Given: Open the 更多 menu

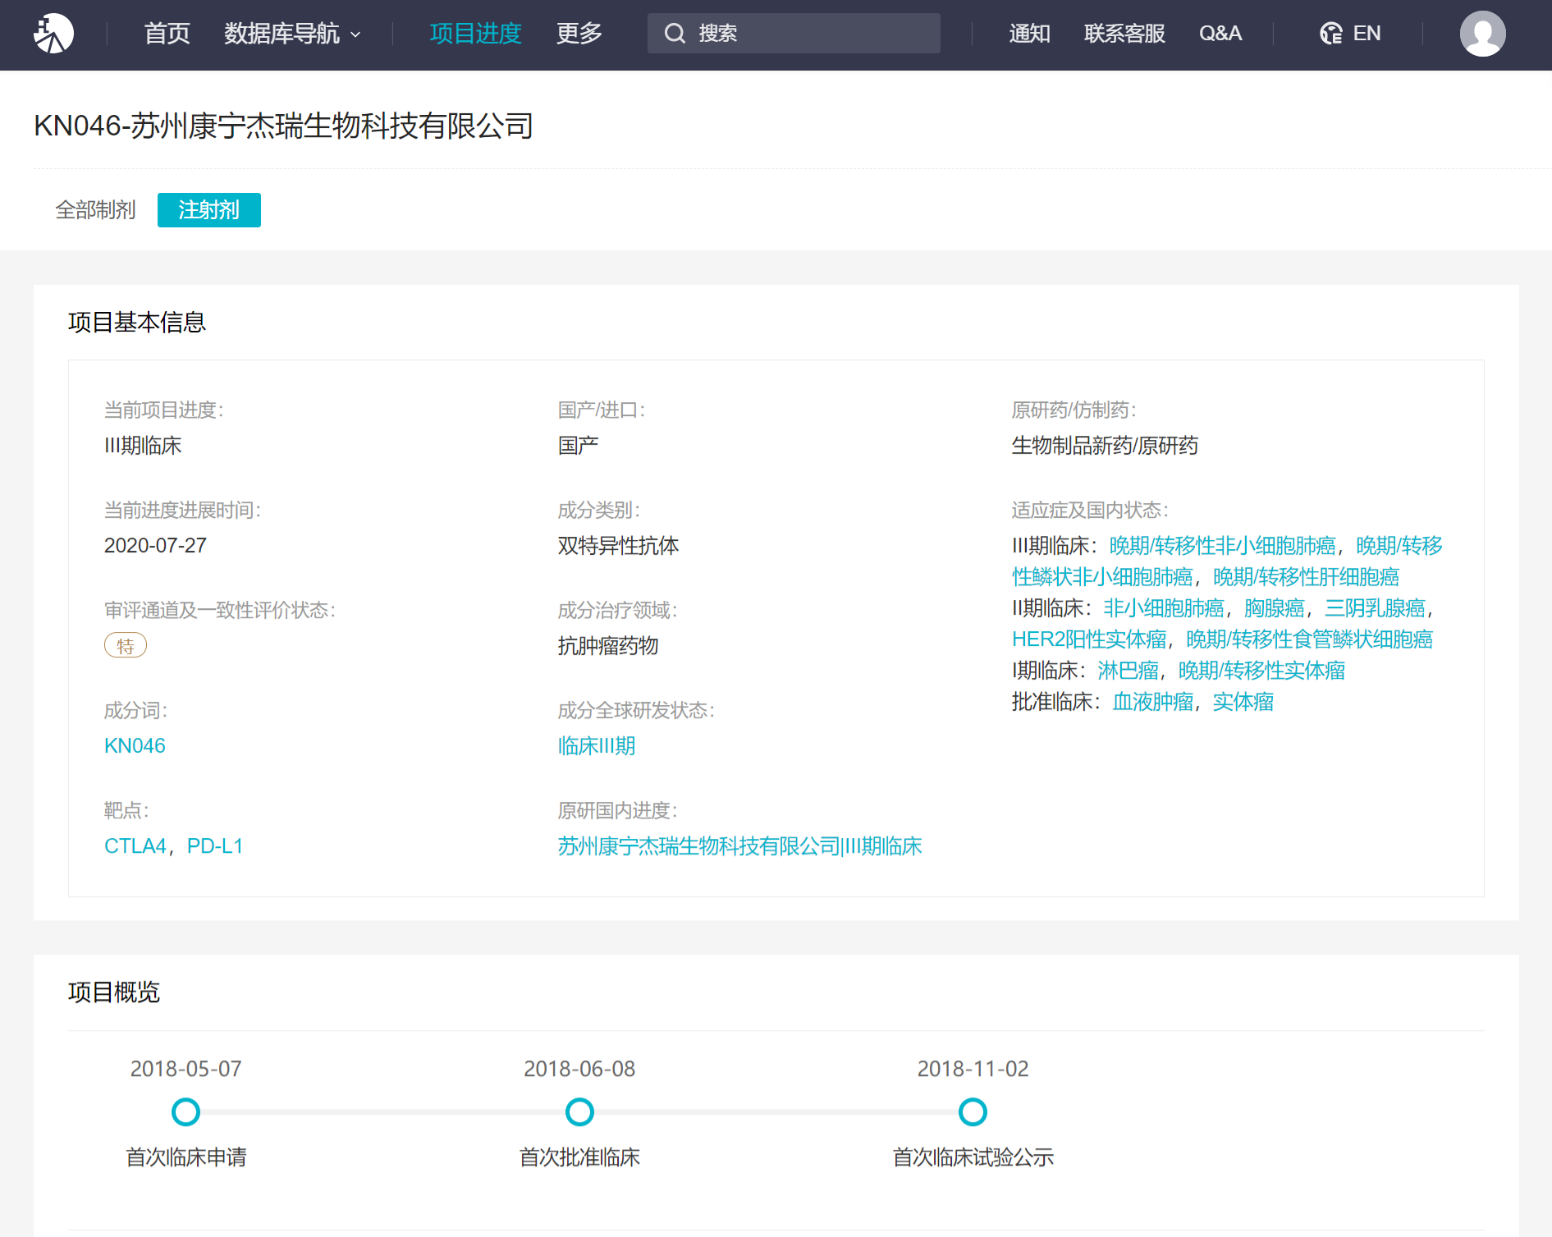Looking at the screenshot, I should [579, 34].
